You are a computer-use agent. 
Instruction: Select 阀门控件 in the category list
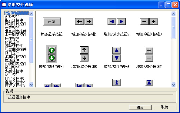coord(17,53)
